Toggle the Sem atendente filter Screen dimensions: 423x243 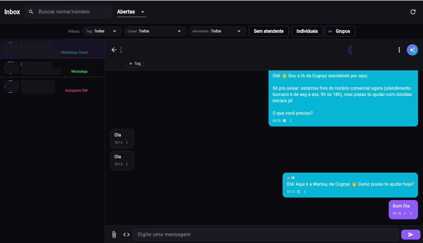point(269,31)
